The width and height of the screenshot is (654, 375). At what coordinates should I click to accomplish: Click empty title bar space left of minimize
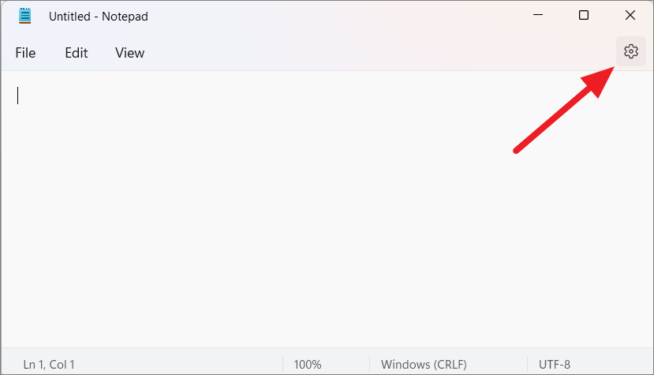point(334,16)
